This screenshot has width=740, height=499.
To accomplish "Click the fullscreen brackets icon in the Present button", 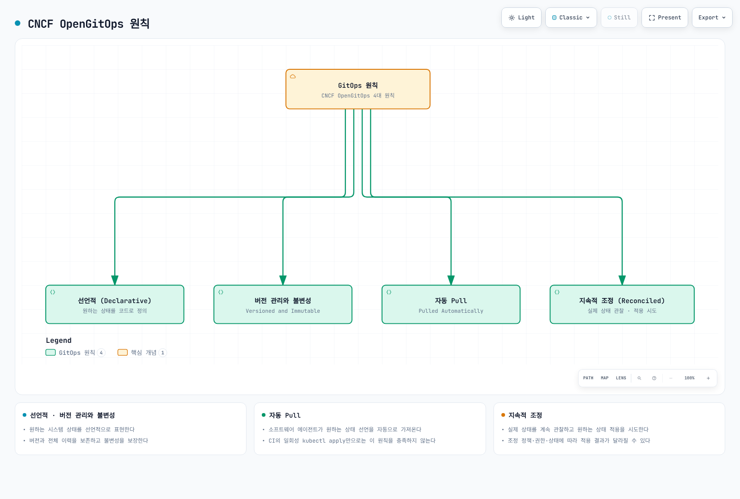I will coord(652,18).
